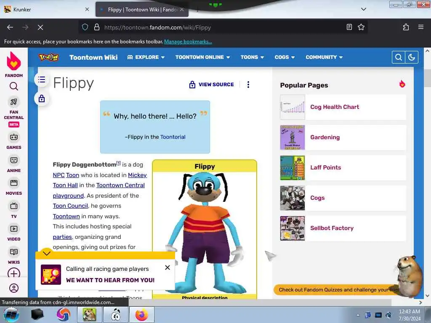The height and width of the screenshot is (323, 431).
Task: Open the Firefox hamburger menu
Action: pyautogui.click(x=421, y=27)
